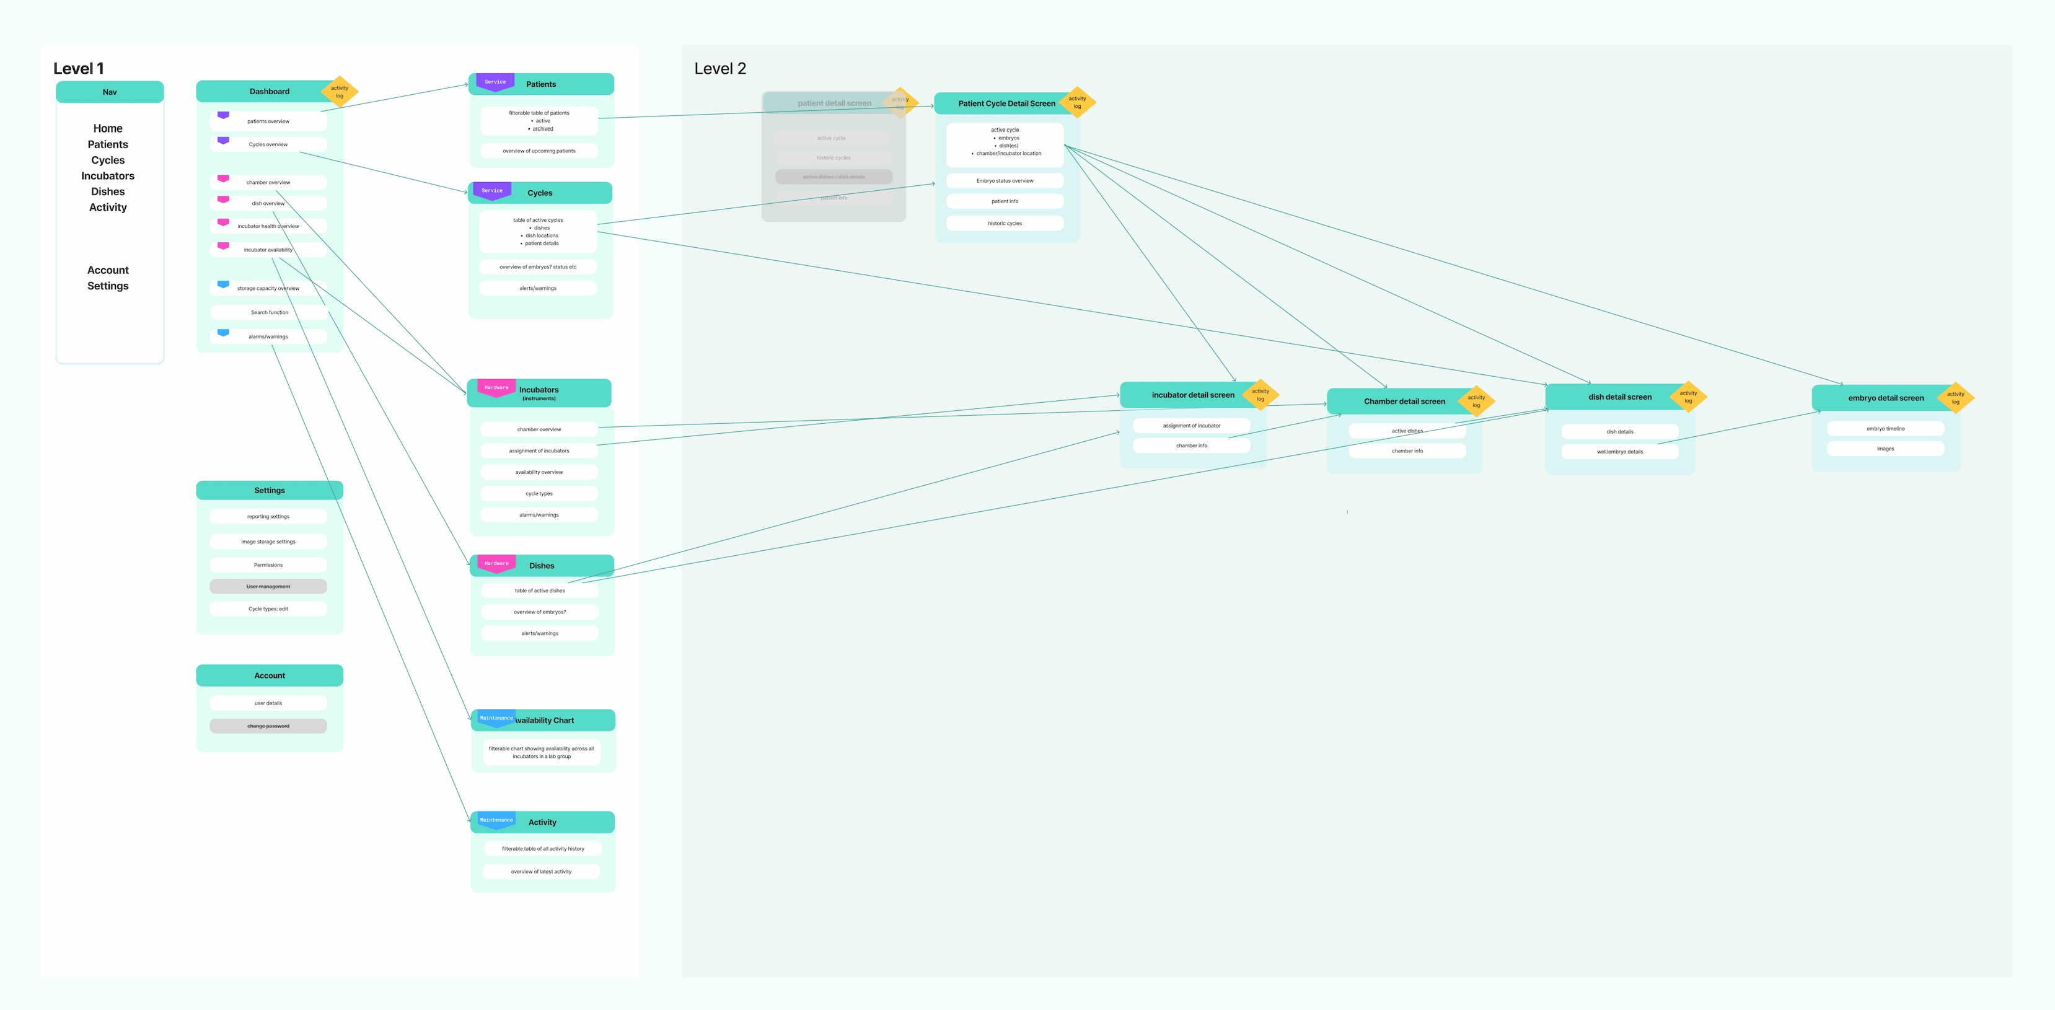Select the purple Service tag on Patients
Image resolution: width=2055 pixels, height=1010 pixels.
[x=495, y=81]
